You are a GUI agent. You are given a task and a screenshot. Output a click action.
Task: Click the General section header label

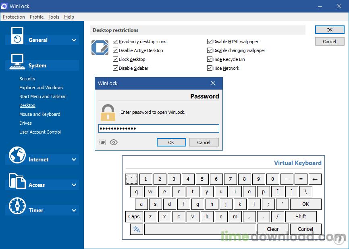(x=38, y=40)
